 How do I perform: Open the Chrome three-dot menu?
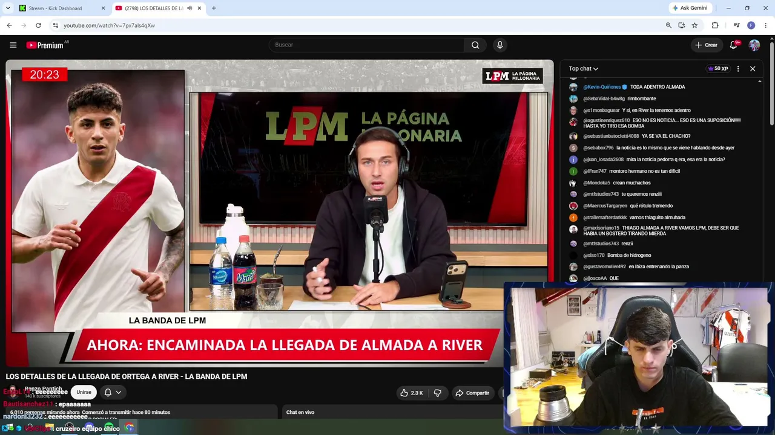pyautogui.click(x=765, y=25)
